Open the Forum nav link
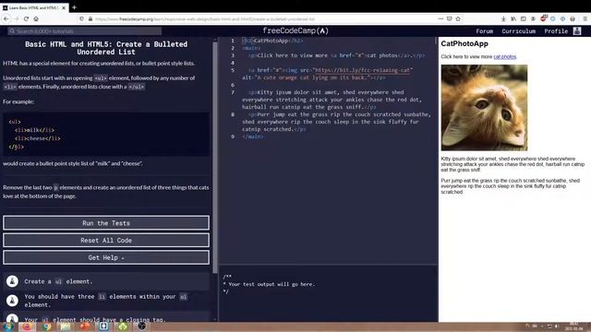The image size is (591, 332). point(484,31)
